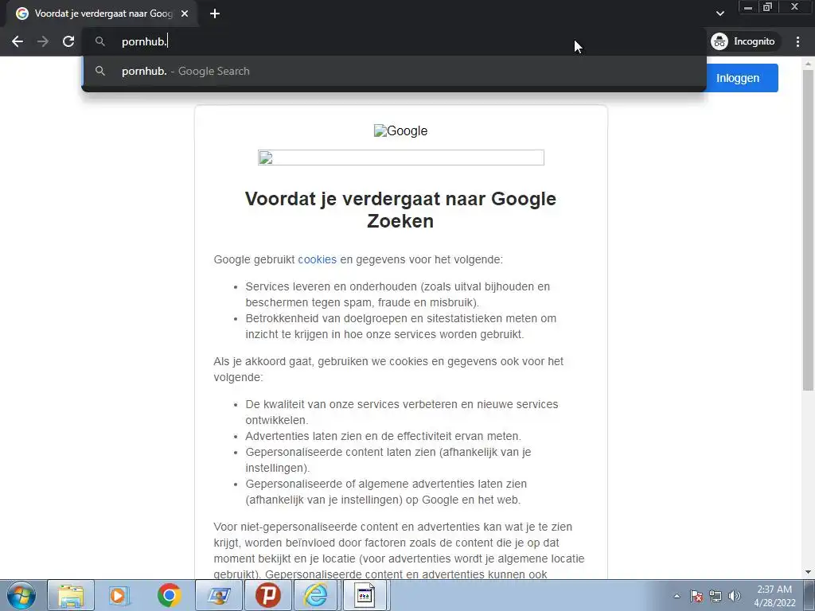Click paragraph starting 'Als je akkoord gaat'
Screen dimensions: 815x611
[388, 369]
